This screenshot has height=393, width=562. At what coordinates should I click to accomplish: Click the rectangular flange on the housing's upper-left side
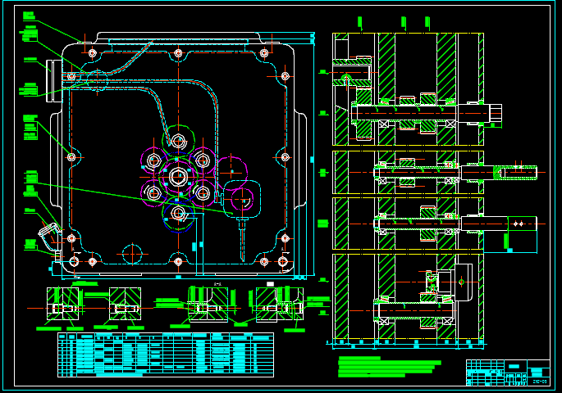pyautogui.click(x=53, y=81)
